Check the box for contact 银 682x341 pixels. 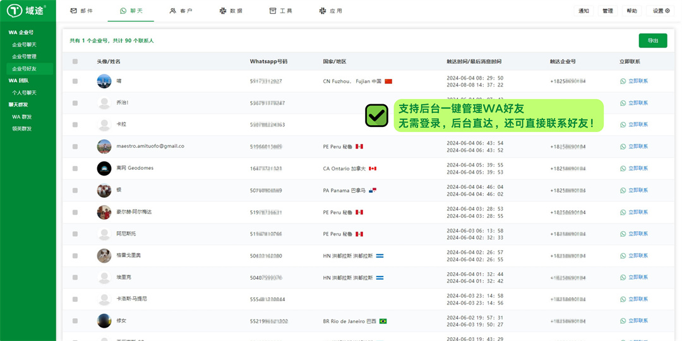click(x=75, y=190)
